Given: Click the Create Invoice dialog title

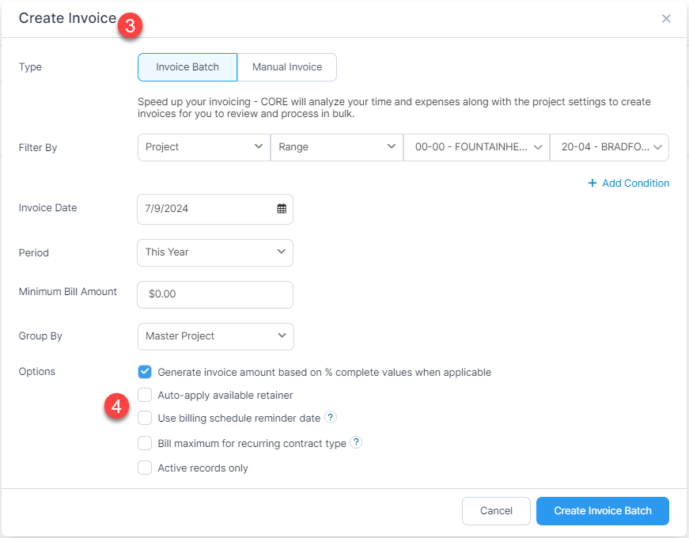Looking at the screenshot, I should [67, 18].
